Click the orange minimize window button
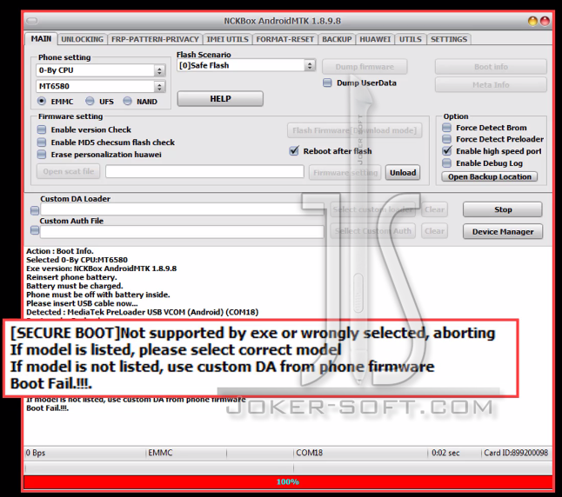Screen dimensions: 562x497 (x=532, y=21)
